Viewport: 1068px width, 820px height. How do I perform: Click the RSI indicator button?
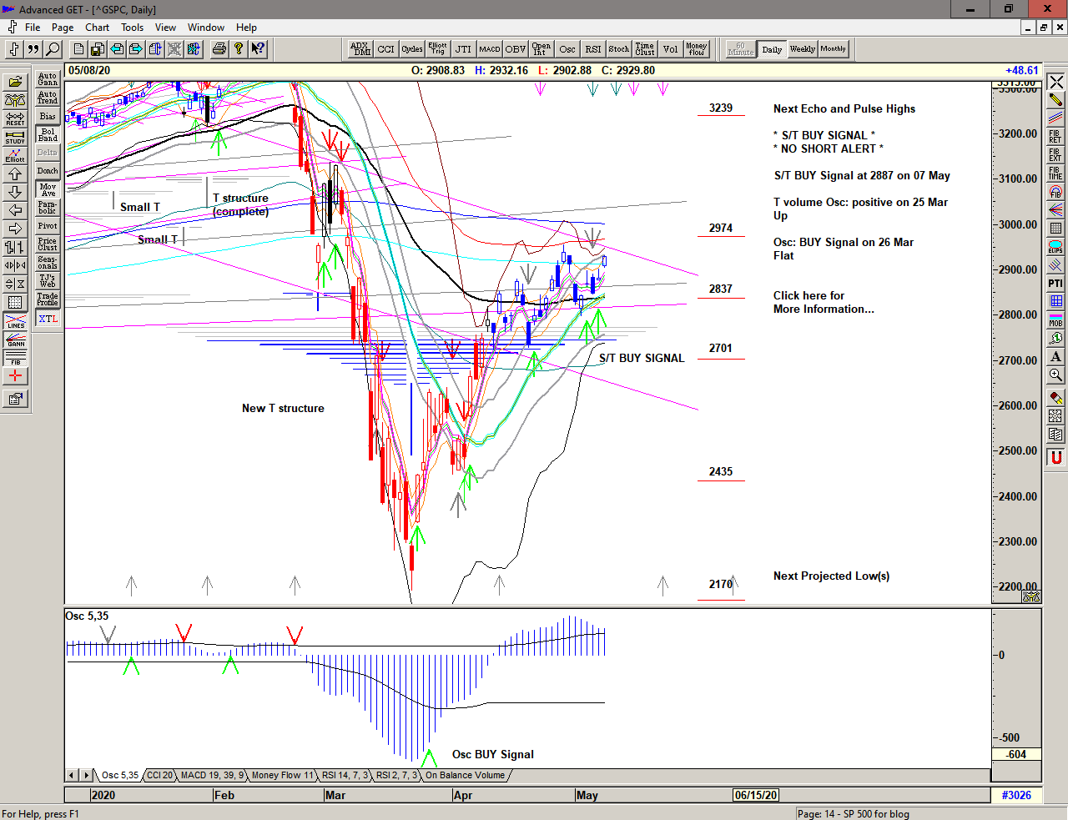tap(592, 49)
